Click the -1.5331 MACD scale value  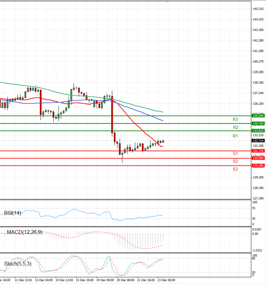(257, 250)
